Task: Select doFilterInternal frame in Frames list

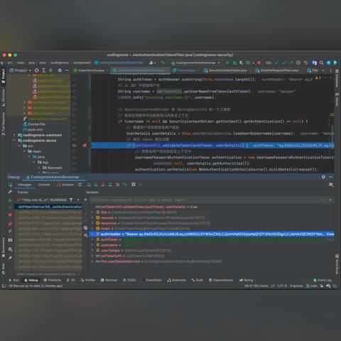Action: (48, 207)
